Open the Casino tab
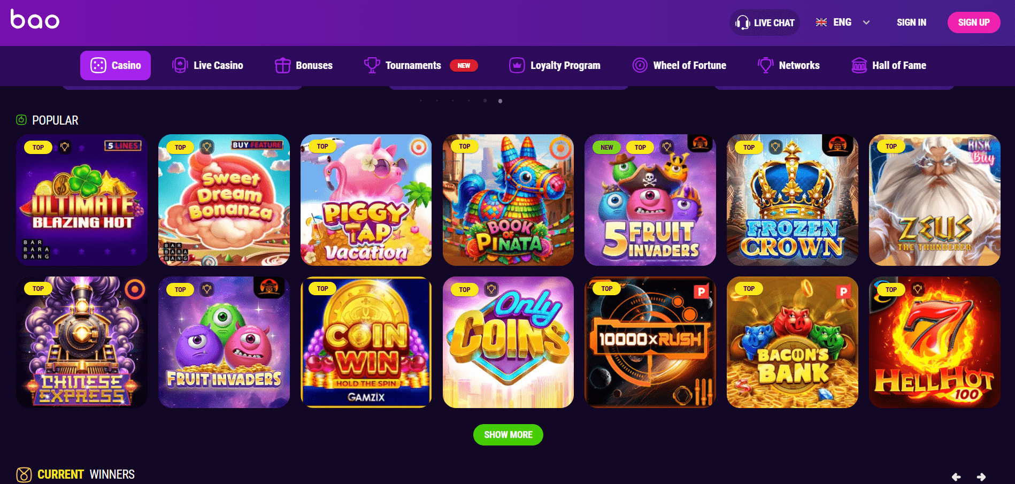1015x484 pixels. pos(116,65)
